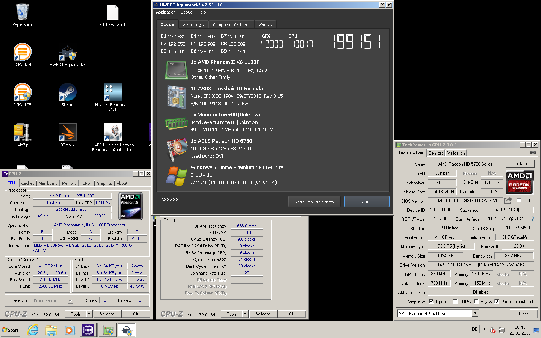The height and width of the screenshot is (338, 541).
Task: Click the memory module icon in Aquamark
Action: pos(176,123)
